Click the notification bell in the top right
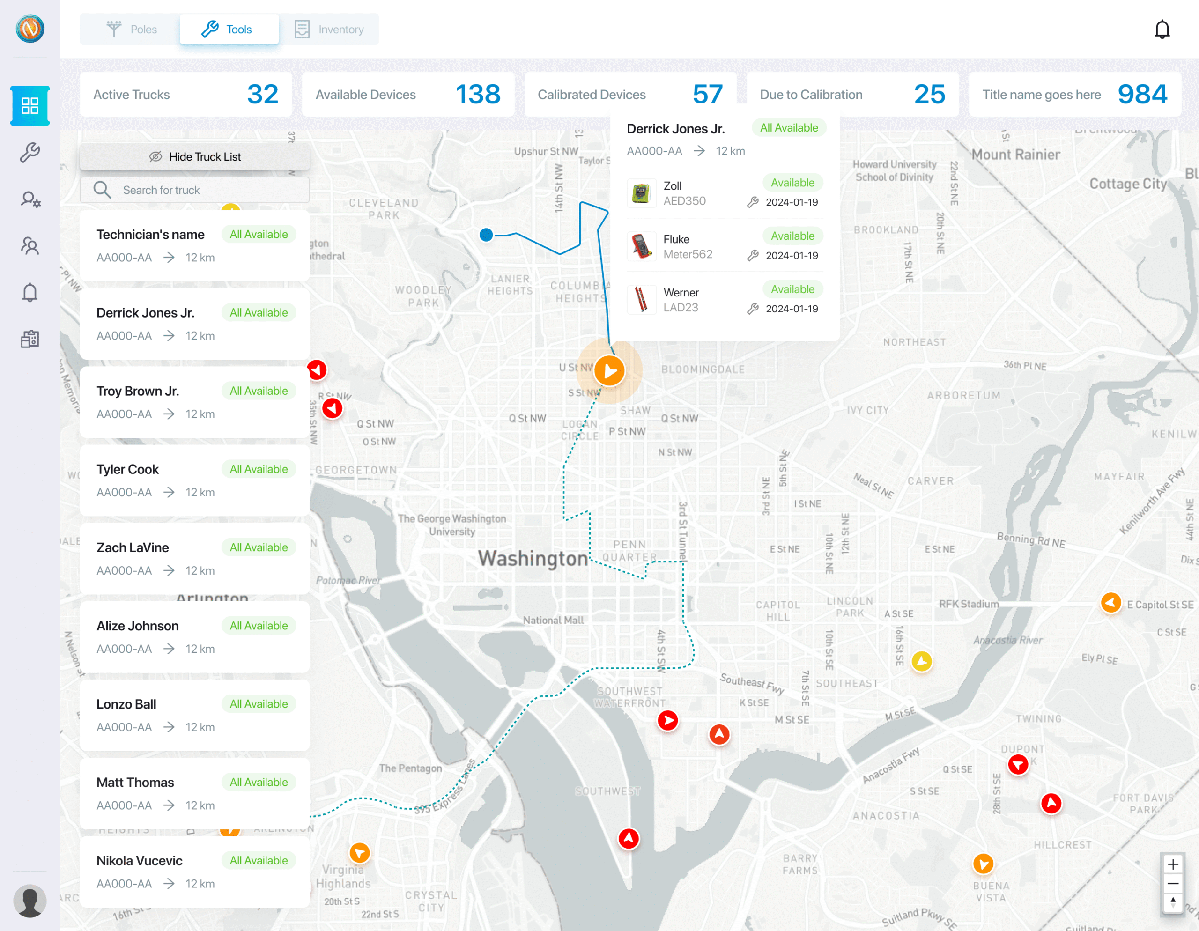The height and width of the screenshot is (931, 1199). [x=1162, y=29]
